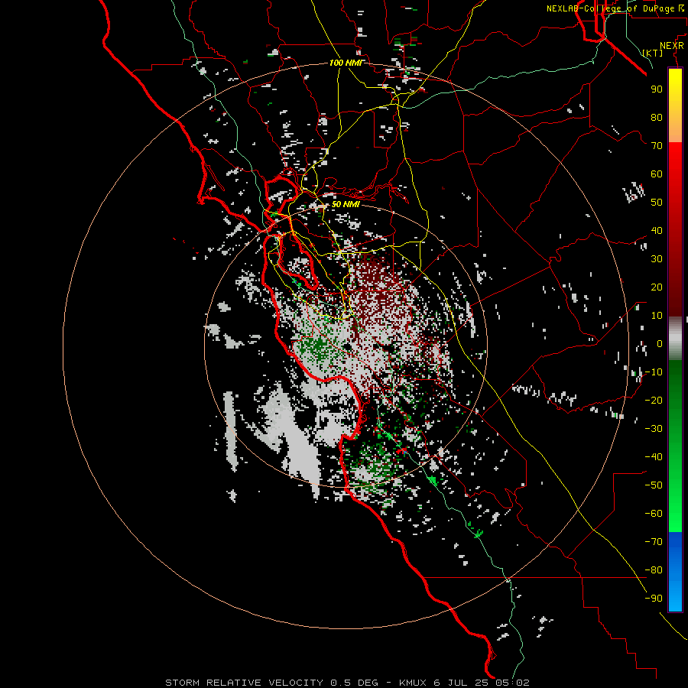Image resolution: width=688 pixels, height=688 pixels.
Task: Click the 100 NMI range ring label
Action: (346, 63)
